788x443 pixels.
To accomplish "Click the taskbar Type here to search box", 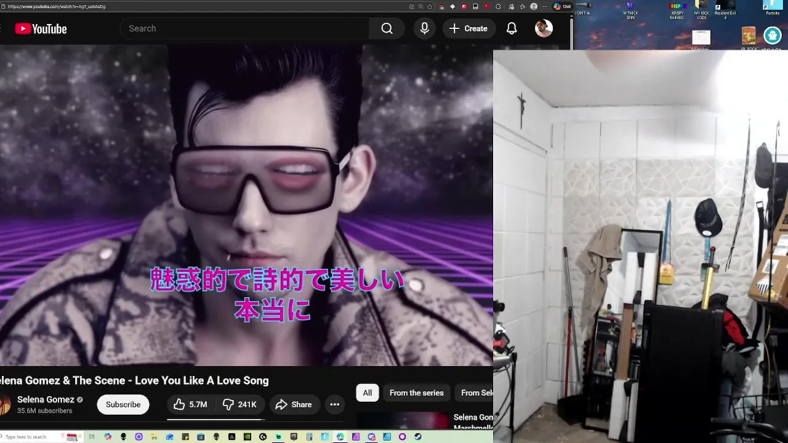I will [42, 437].
